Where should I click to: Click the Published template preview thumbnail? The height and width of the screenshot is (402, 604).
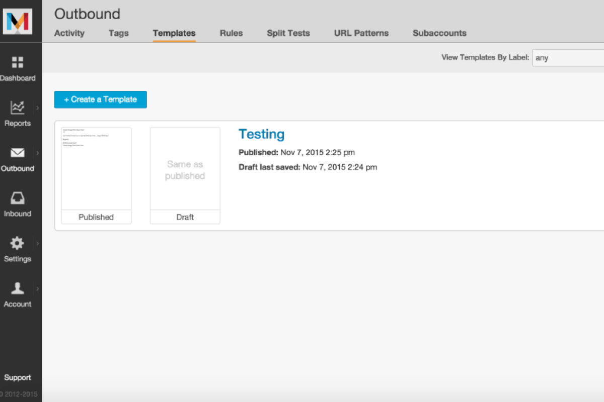pyautogui.click(x=96, y=168)
